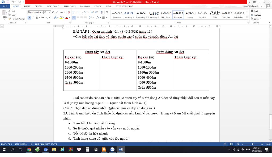Viewport: 272px width, 157px height.
Task: Open the font name dropdown Times New Roman
Action: (x=42, y=12)
